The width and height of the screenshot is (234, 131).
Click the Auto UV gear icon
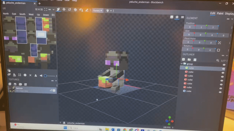25,75
